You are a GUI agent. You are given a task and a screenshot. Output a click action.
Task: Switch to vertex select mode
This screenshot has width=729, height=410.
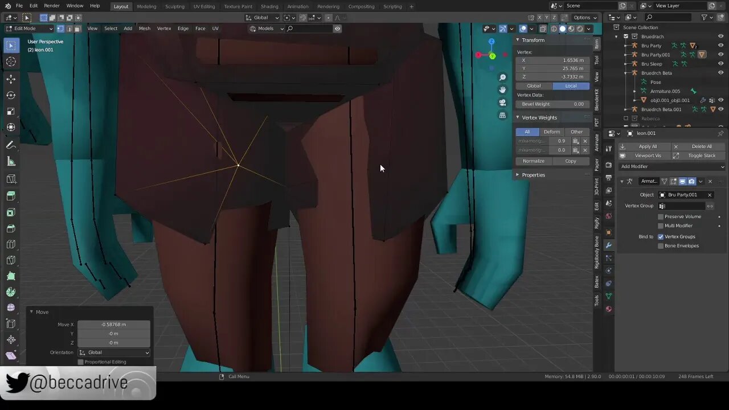pyautogui.click(x=60, y=28)
